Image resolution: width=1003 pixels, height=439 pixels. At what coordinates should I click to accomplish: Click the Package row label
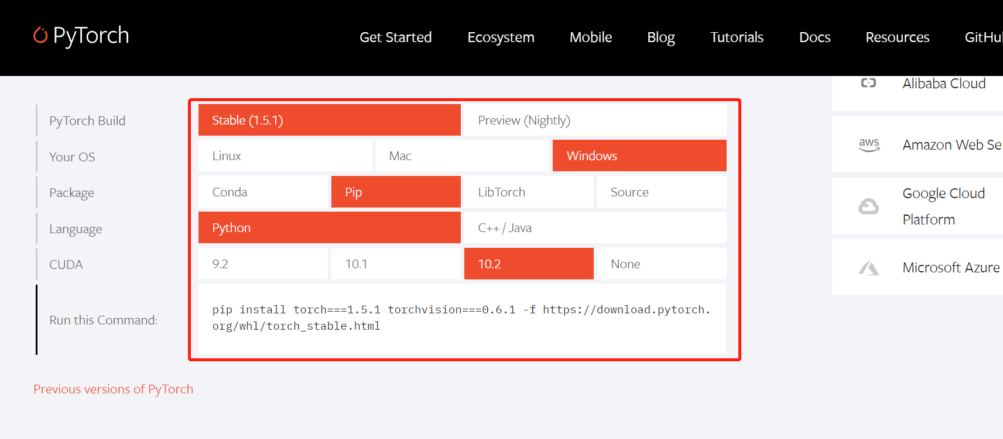71,193
